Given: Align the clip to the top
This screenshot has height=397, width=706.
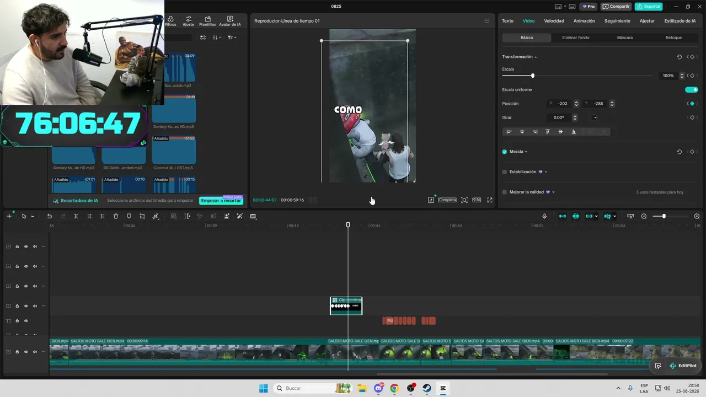Looking at the screenshot, I should pyautogui.click(x=548, y=132).
